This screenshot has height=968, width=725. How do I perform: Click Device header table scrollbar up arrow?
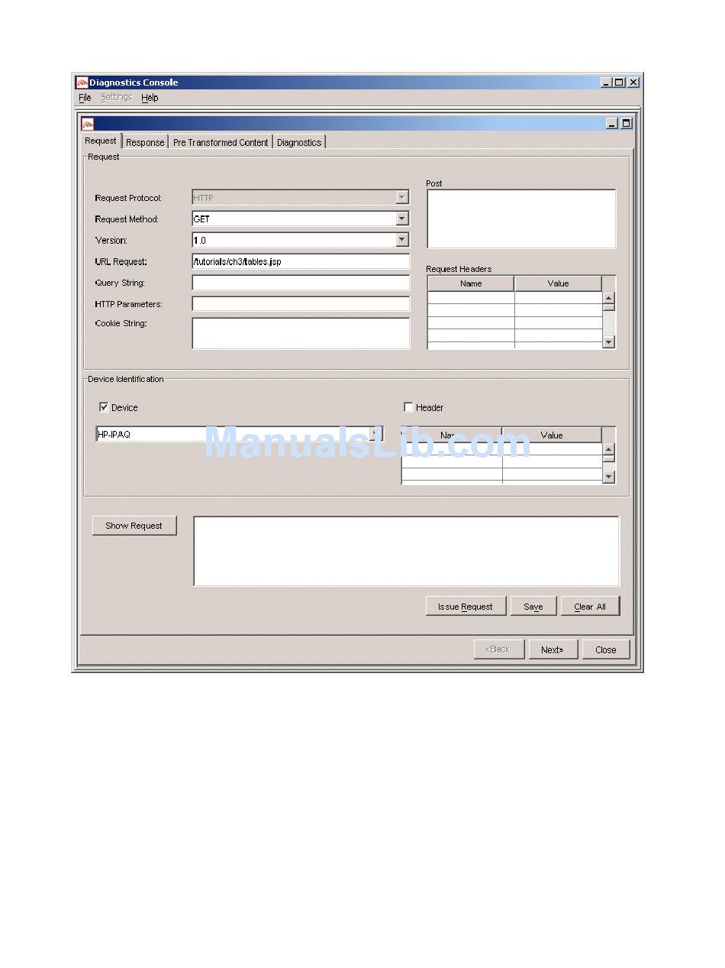coord(608,449)
